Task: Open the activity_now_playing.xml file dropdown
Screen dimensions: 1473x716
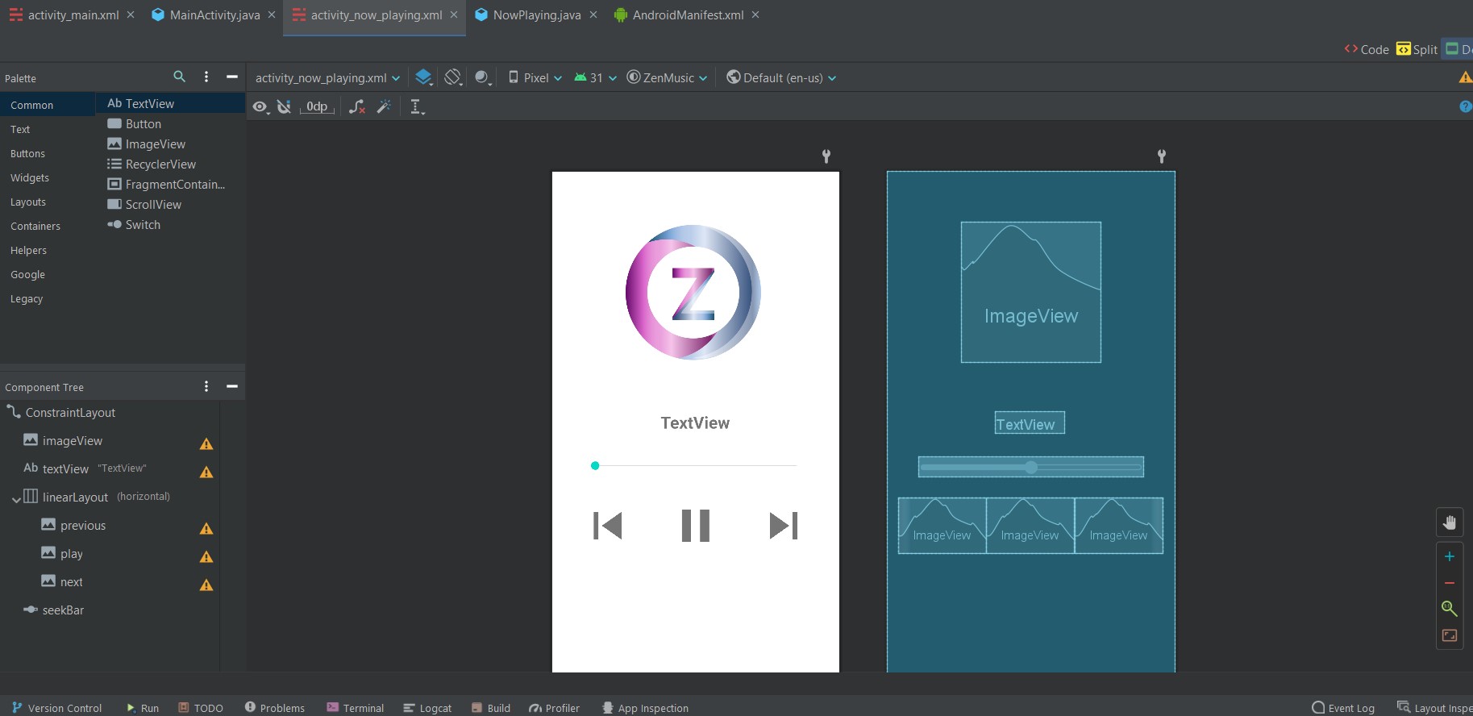Action: pos(327,77)
